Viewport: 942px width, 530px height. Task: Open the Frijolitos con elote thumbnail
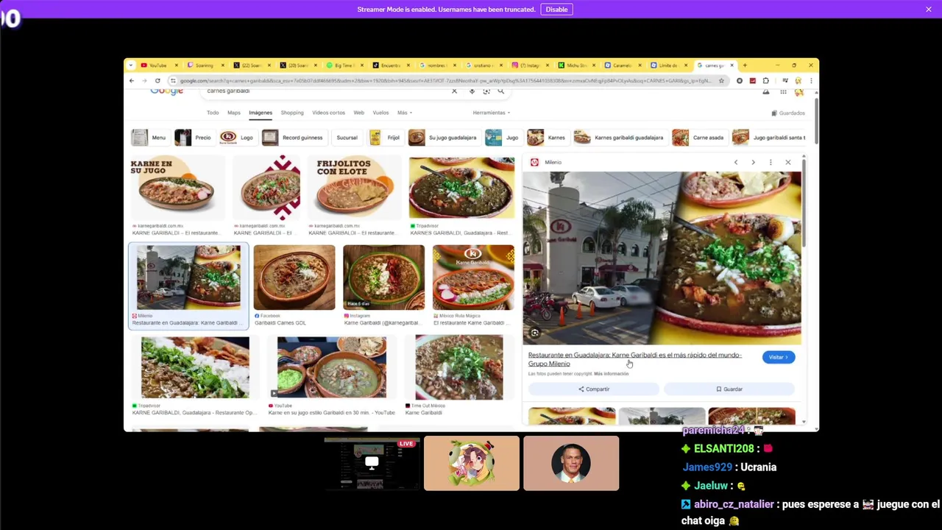[353, 188]
